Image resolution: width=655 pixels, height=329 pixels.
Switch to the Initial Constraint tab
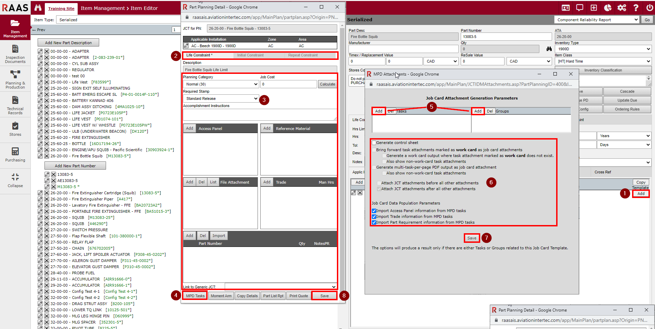pyautogui.click(x=250, y=55)
